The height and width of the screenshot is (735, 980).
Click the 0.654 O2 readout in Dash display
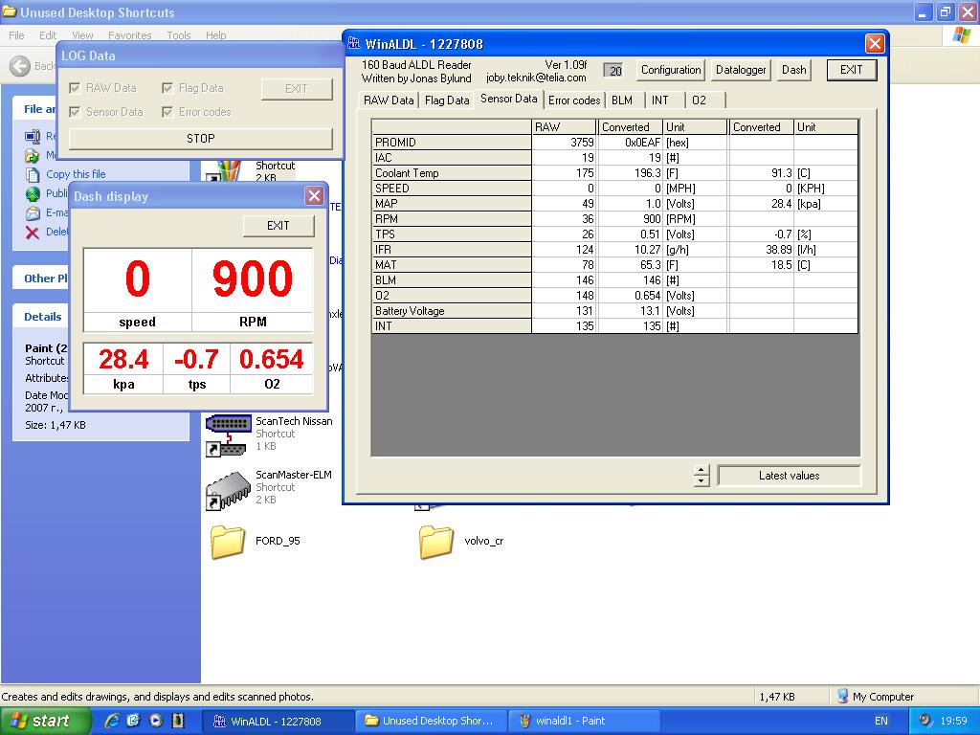click(x=271, y=360)
